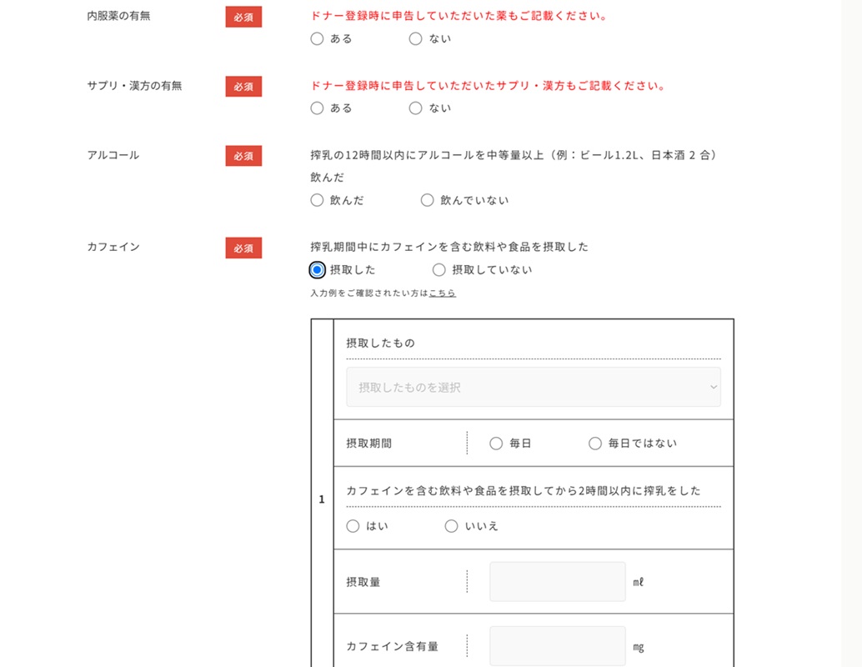Choose はい for 2時間以内 question
This screenshot has width=862, height=667.
[x=353, y=526]
